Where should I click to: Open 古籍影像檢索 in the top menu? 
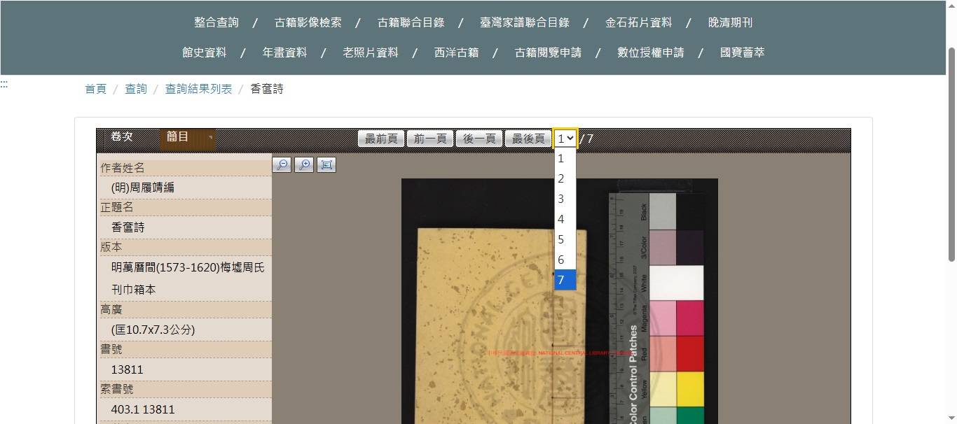pos(308,22)
